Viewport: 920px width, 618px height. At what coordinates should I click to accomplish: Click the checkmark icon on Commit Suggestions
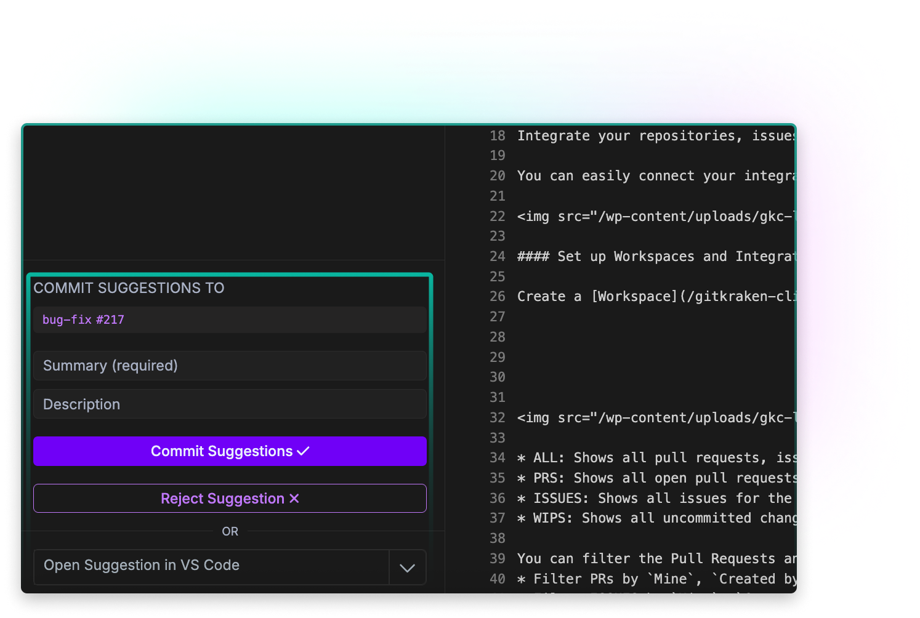point(302,451)
